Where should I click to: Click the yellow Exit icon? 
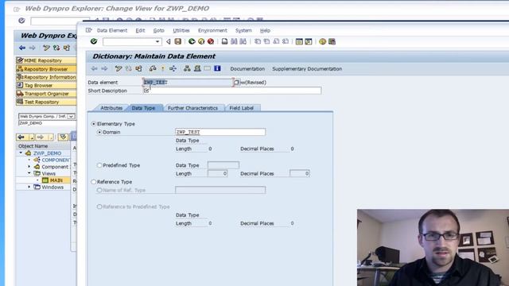point(201,41)
